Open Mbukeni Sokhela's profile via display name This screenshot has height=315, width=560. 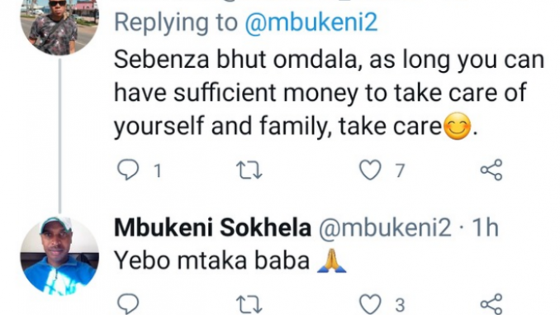coord(212,227)
